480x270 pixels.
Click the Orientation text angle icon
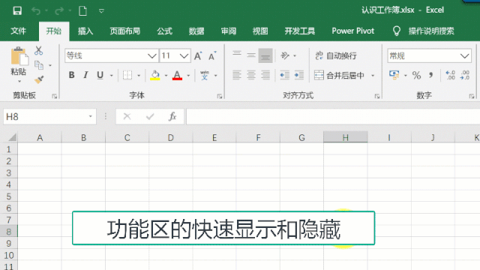point(285,55)
